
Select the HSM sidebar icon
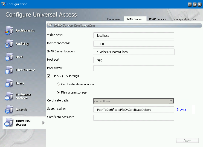(x=9, y=57)
